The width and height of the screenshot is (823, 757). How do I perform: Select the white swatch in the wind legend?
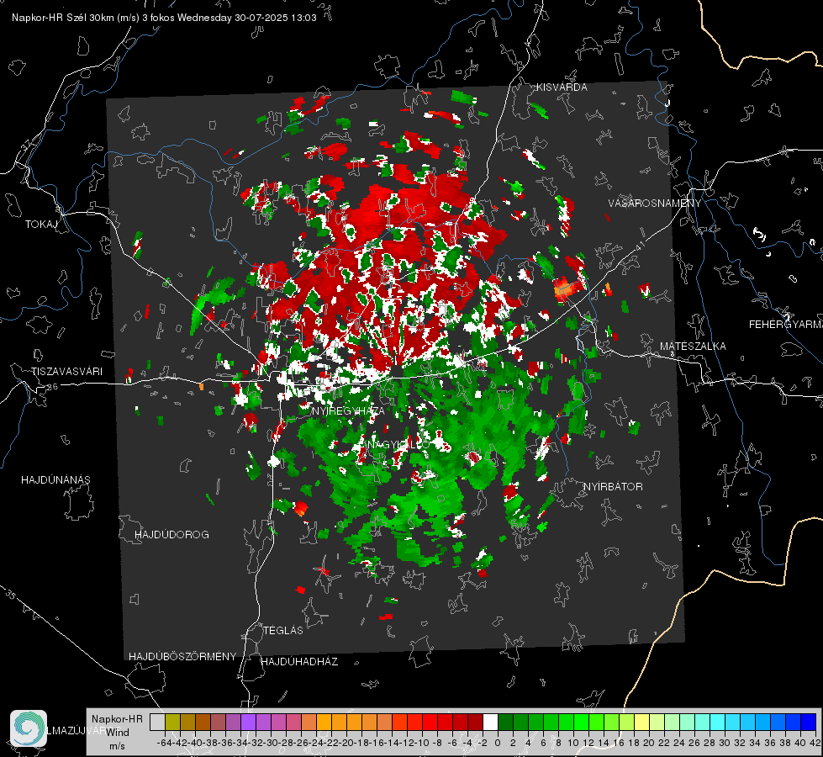[x=490, y=722]
